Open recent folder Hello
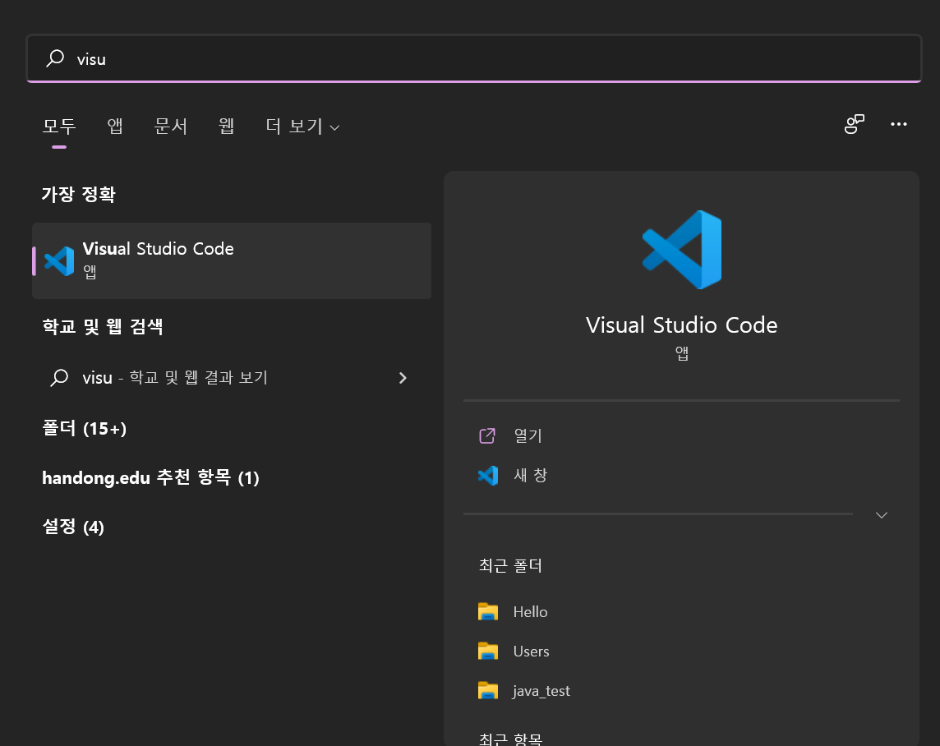 pyautogui.click(x=531, y=612)
